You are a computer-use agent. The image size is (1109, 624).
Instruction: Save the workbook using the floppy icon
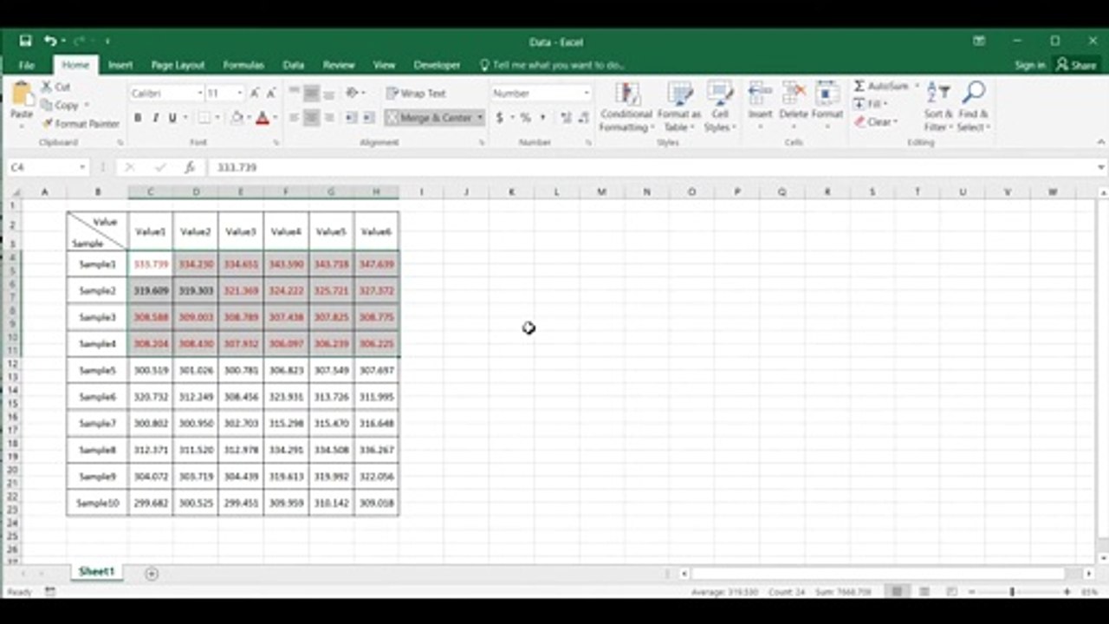(x=25, y=41)
